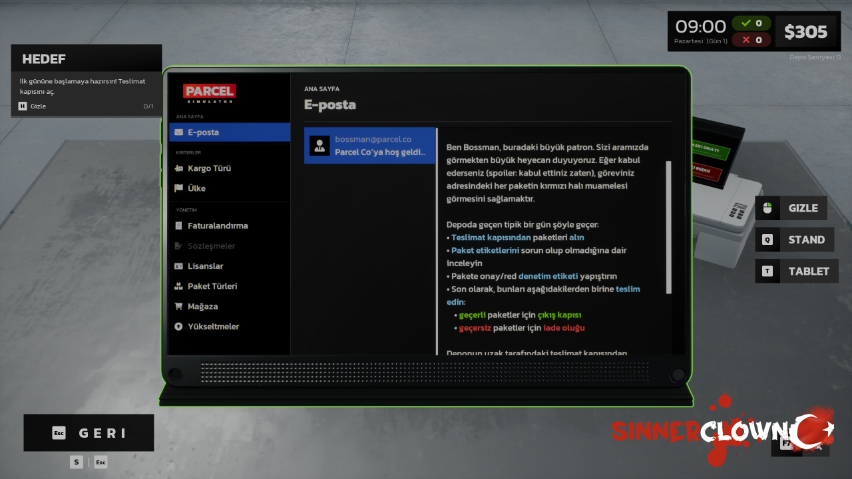Click the iade oluğu text

[564, 328]
